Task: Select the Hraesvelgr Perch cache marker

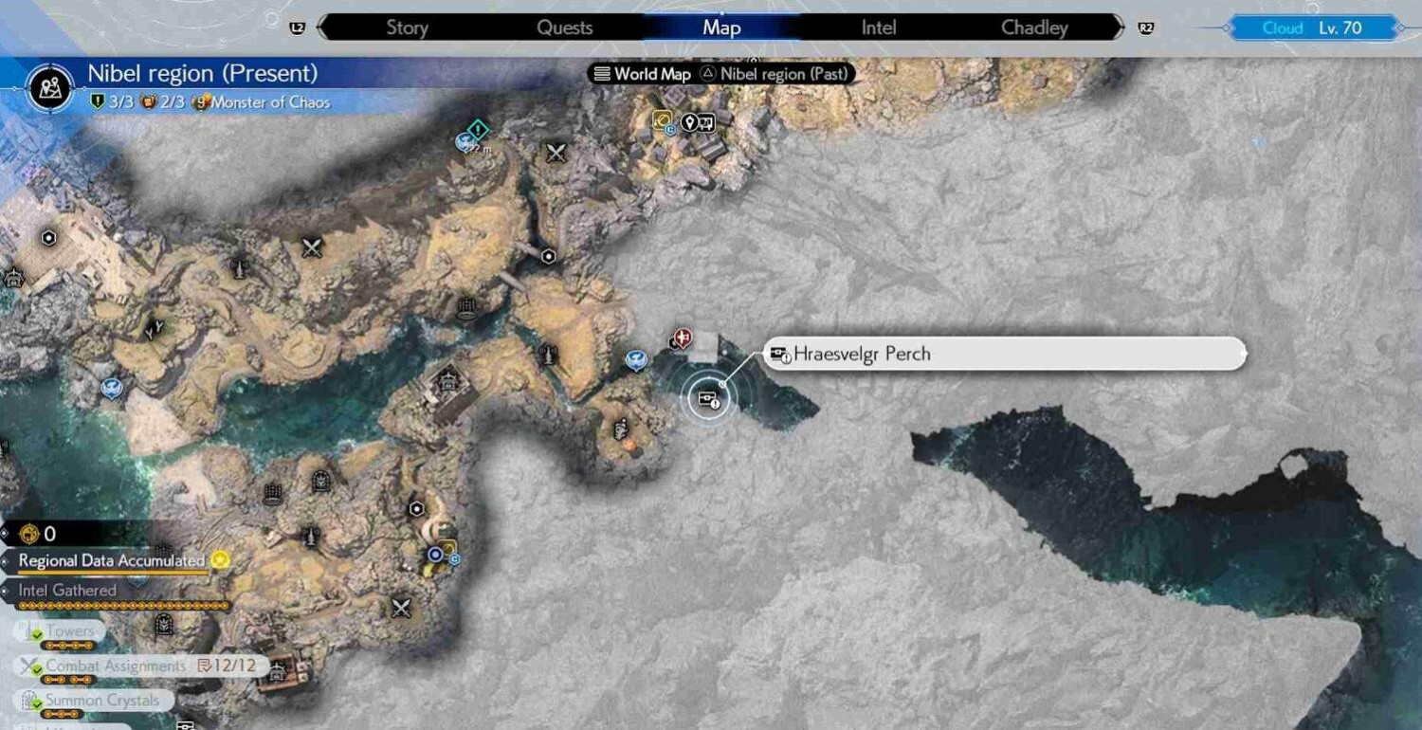Action: [708, 398]
